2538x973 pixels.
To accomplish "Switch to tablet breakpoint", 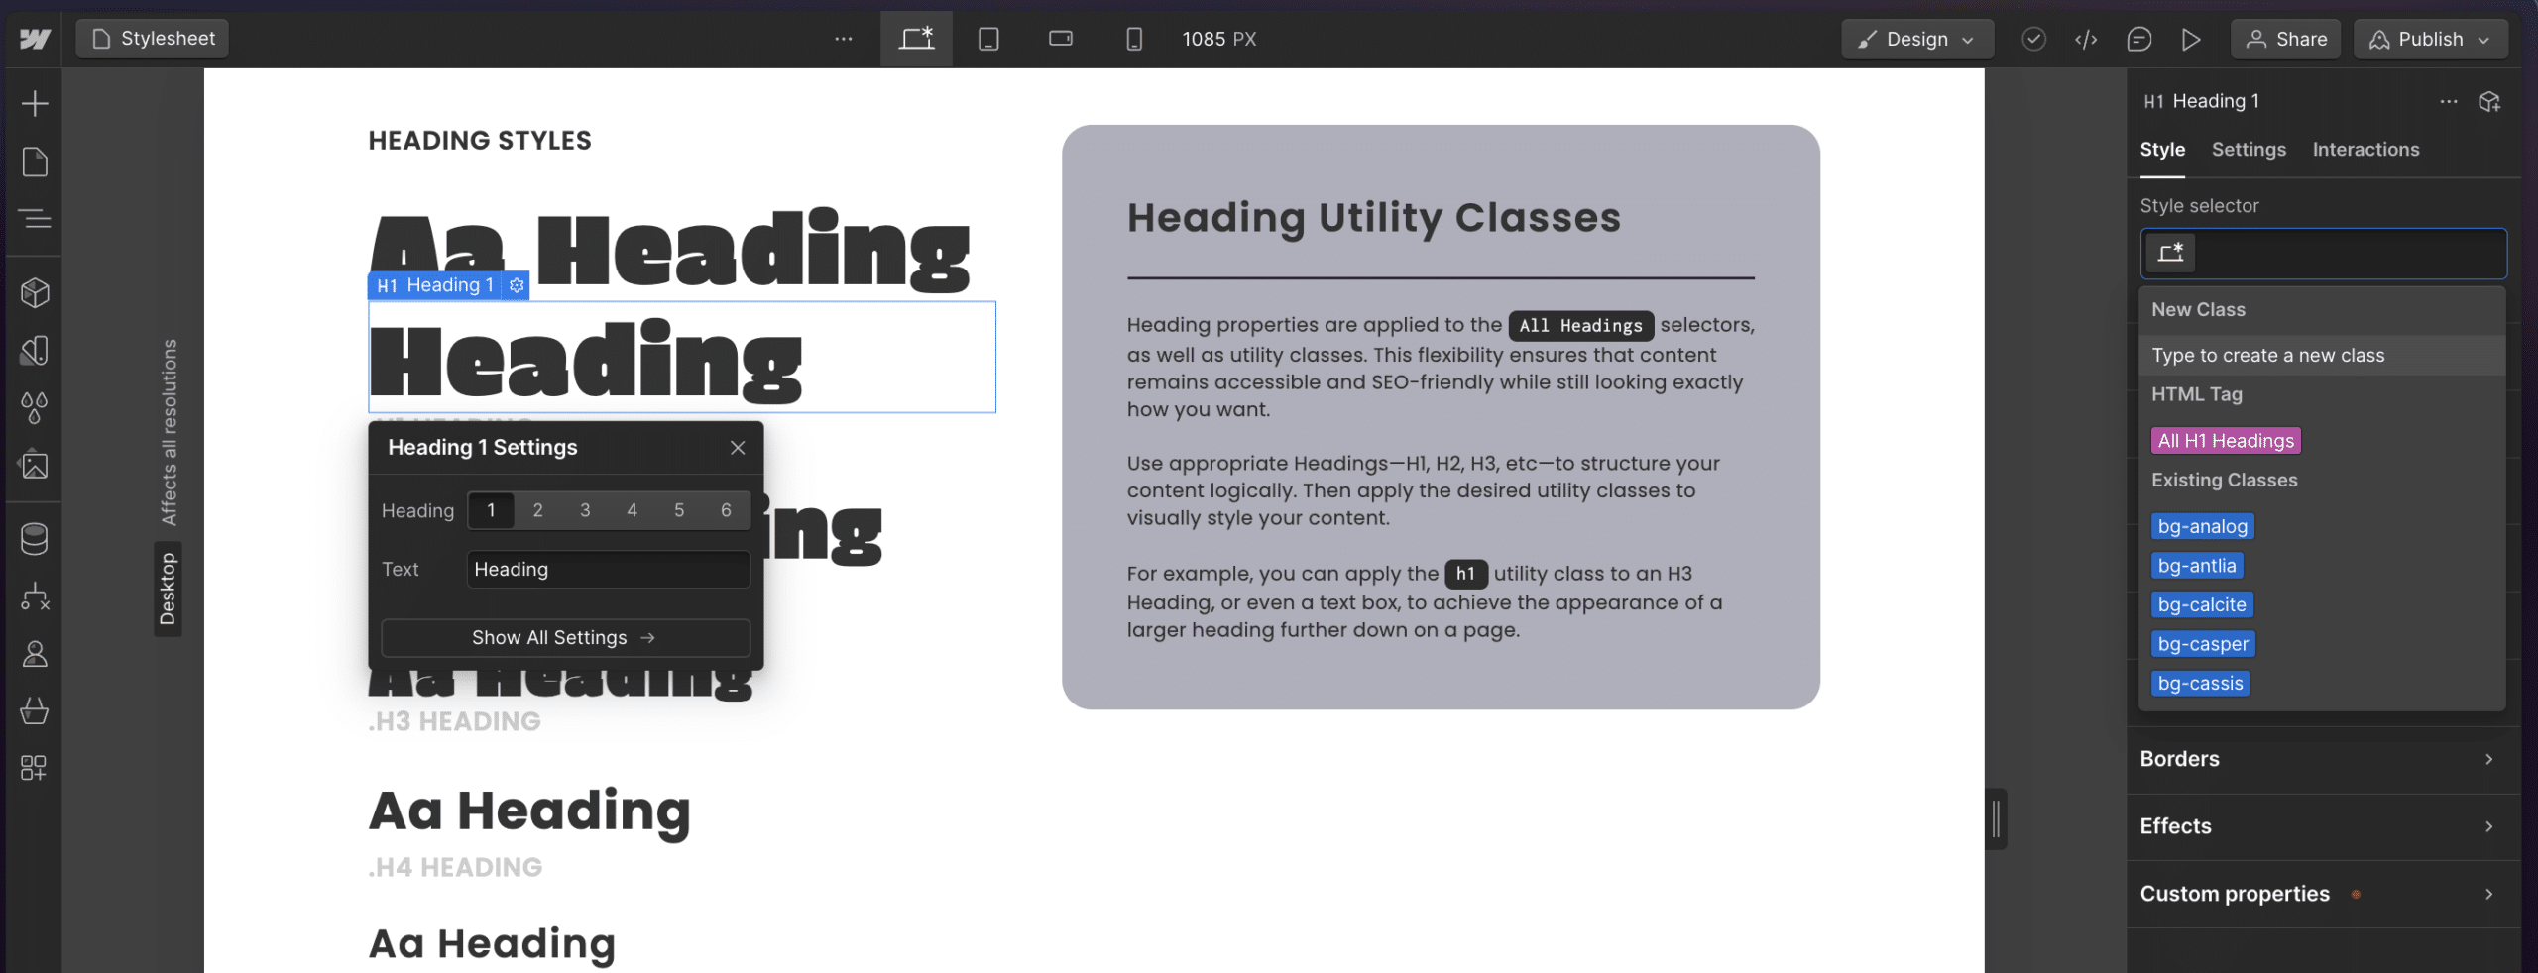I will coord(988,39).
